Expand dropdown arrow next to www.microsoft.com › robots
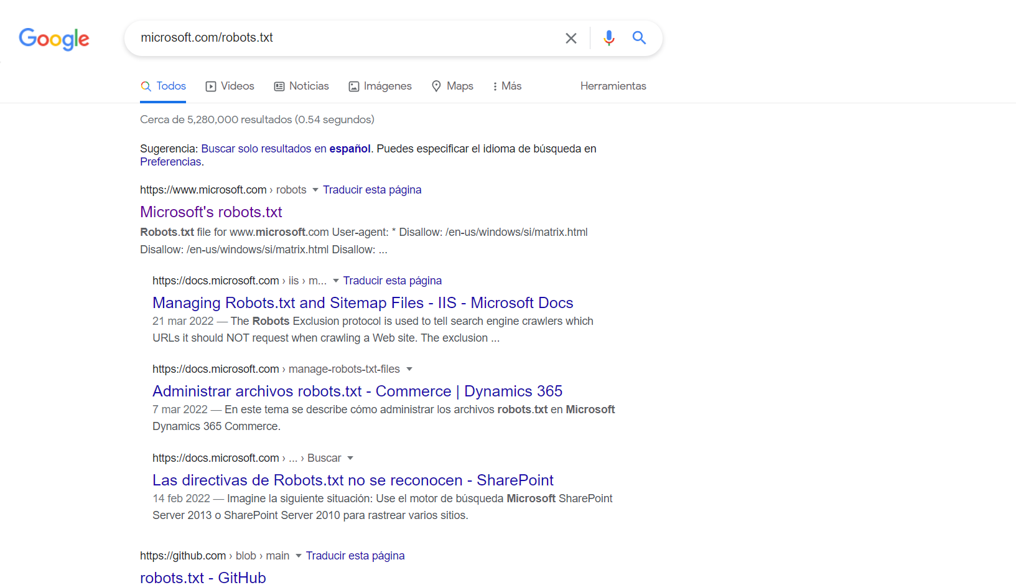The height and width of the screenshot is (585, 1016). coord(315,190)
